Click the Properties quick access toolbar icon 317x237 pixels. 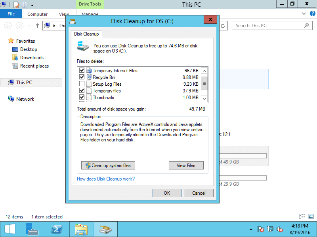tap(16, 4)
